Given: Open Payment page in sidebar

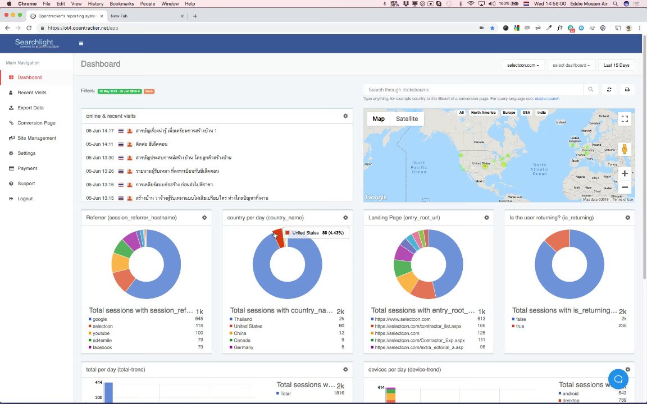Looking at the screenshot, I should pos(27,168).
